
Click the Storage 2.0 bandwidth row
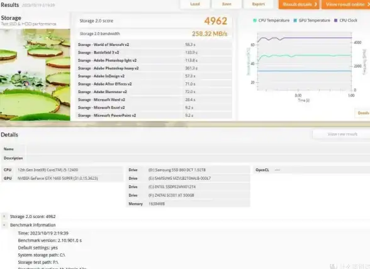[154, 34]
